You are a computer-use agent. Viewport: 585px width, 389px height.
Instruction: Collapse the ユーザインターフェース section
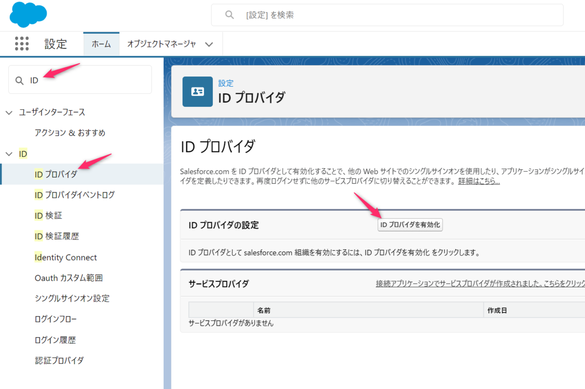coord(9,112)
